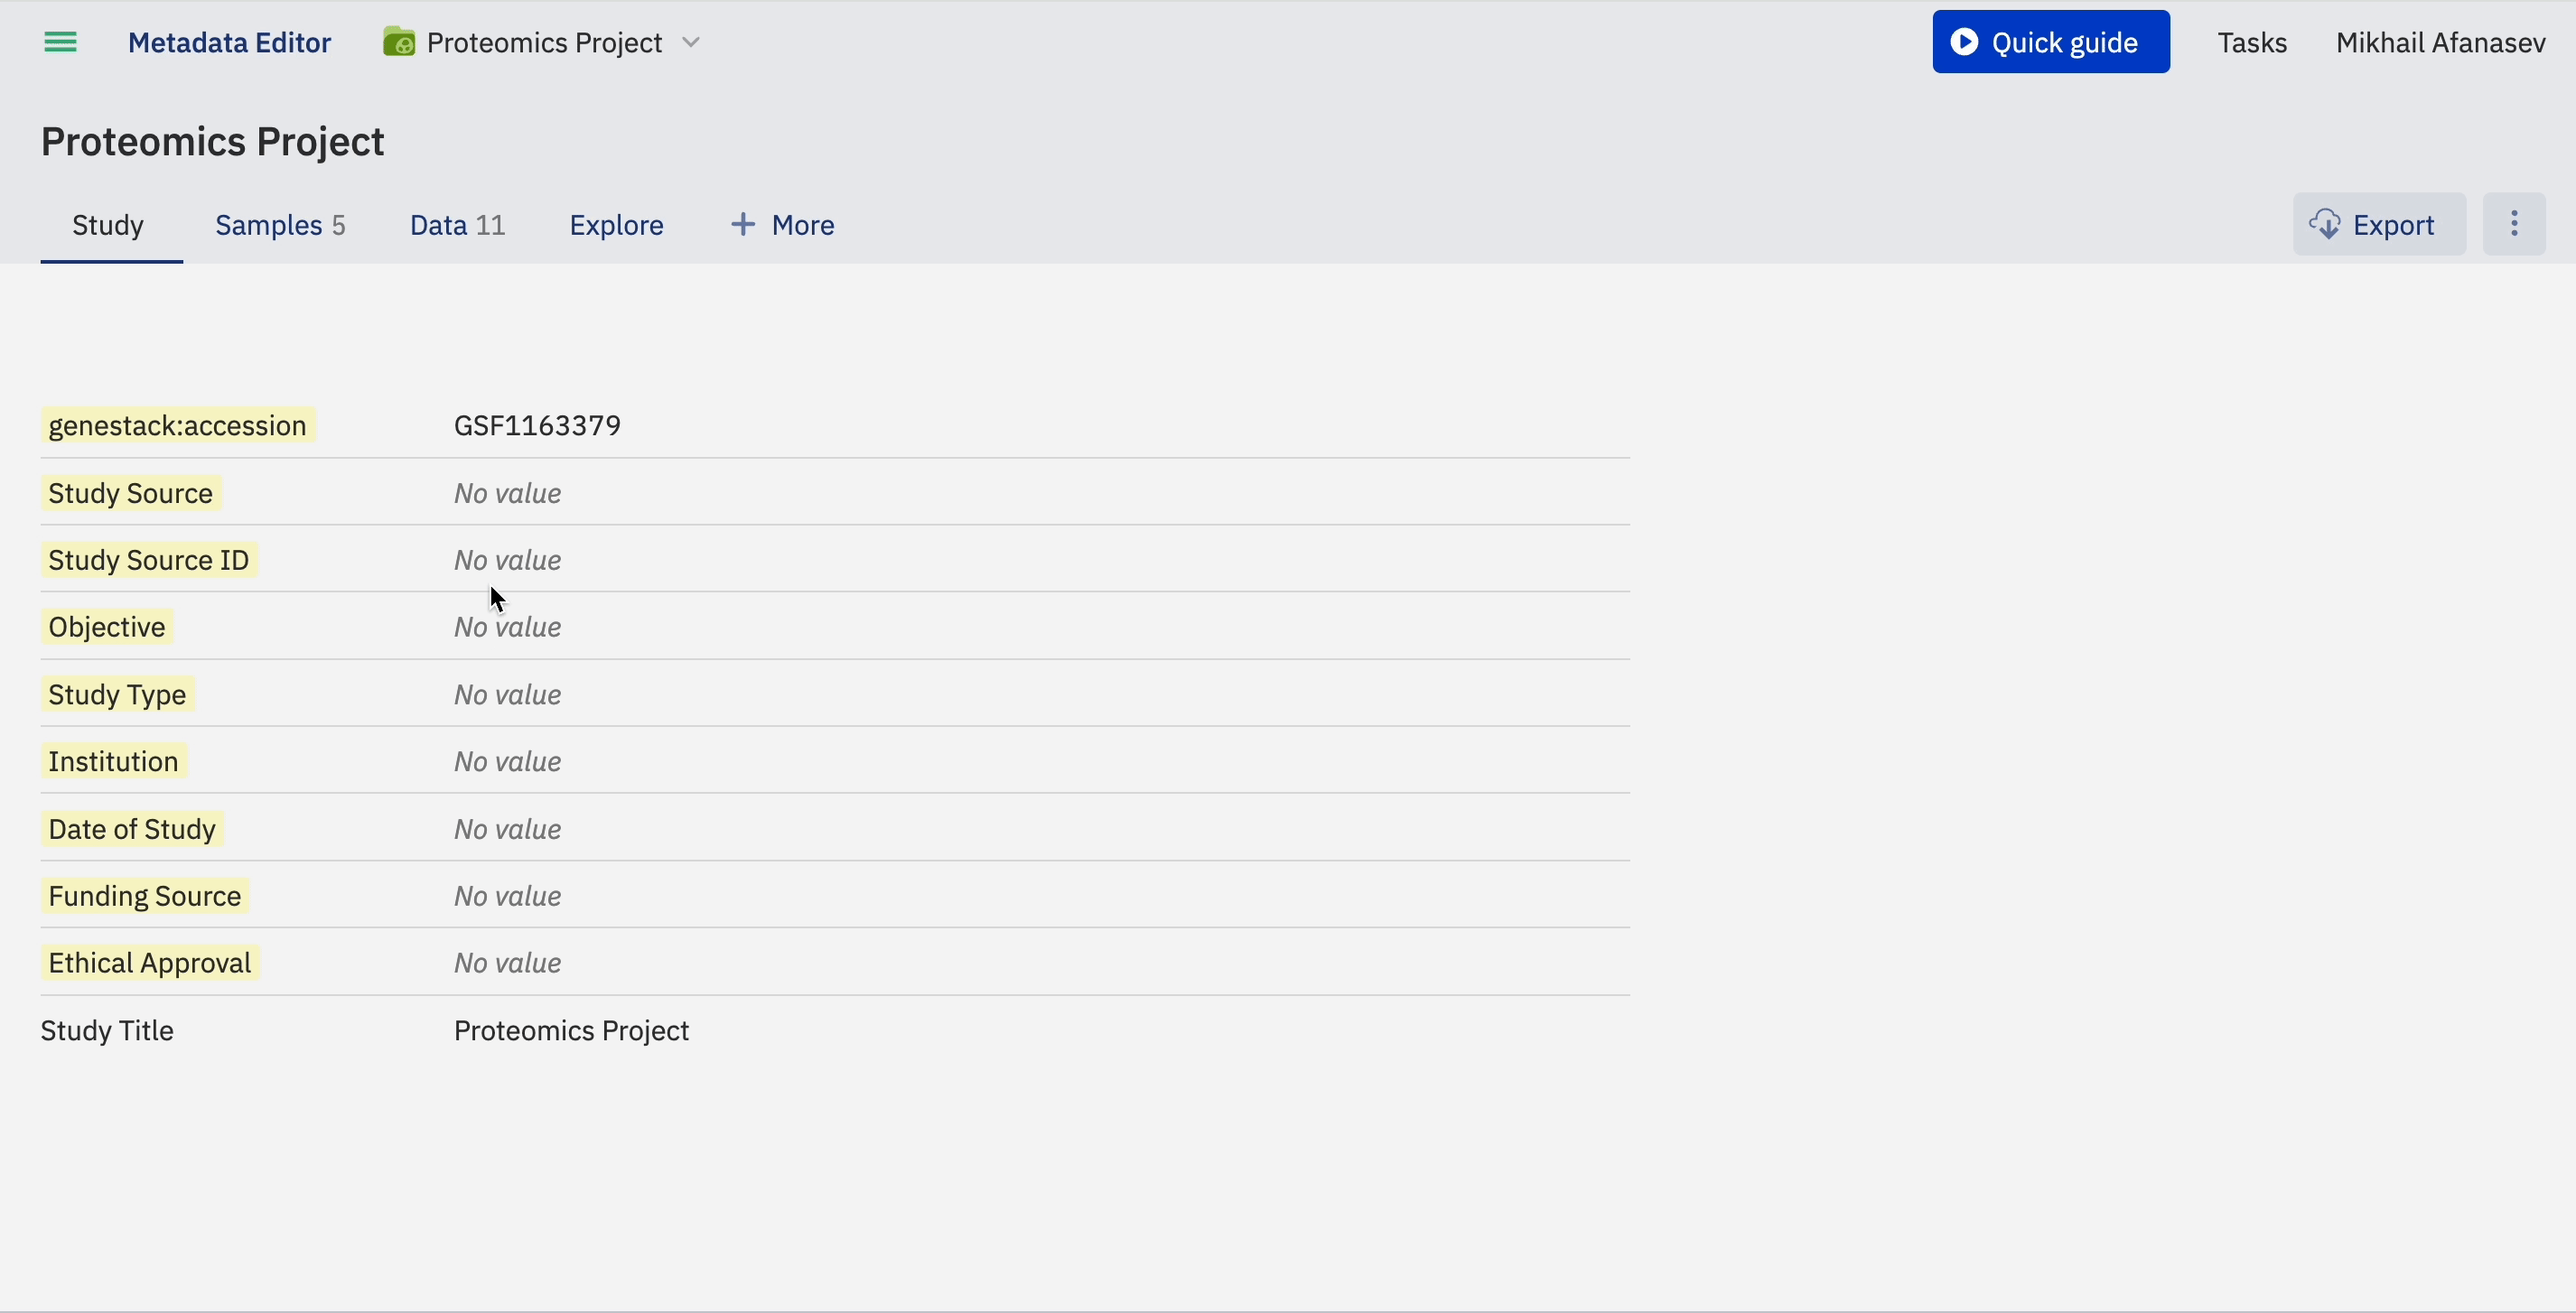Expand the Proteomics Project dropdown chevron
Screen dimensions: 2576x1313
690,43
